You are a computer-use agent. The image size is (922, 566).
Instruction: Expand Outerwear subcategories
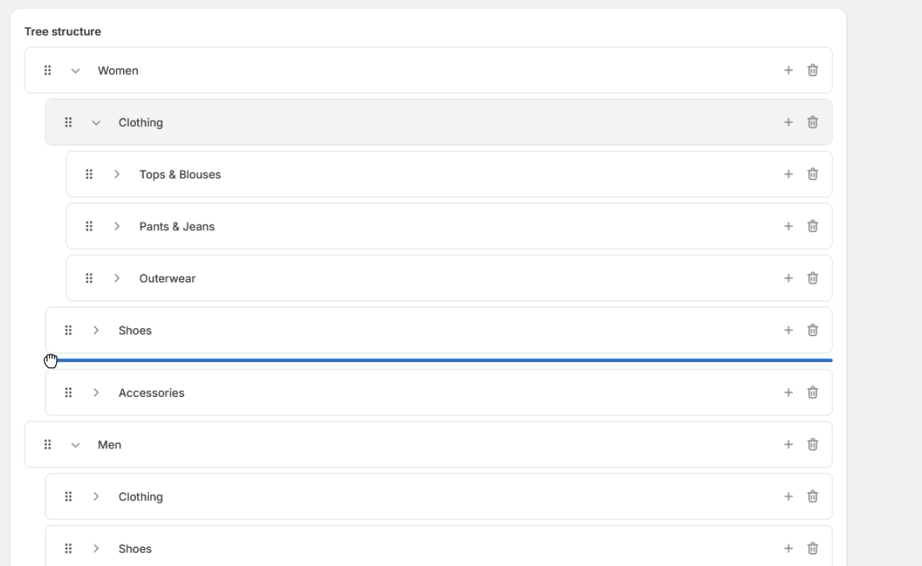117,278
